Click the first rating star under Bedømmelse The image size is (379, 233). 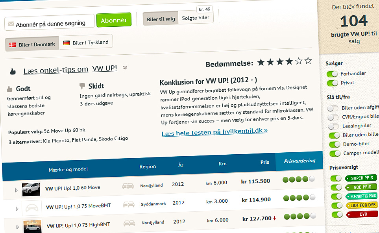(261, 62)
